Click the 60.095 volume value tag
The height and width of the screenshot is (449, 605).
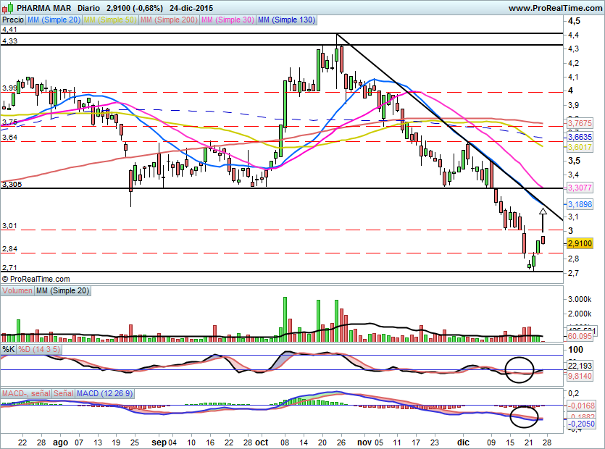580,336
